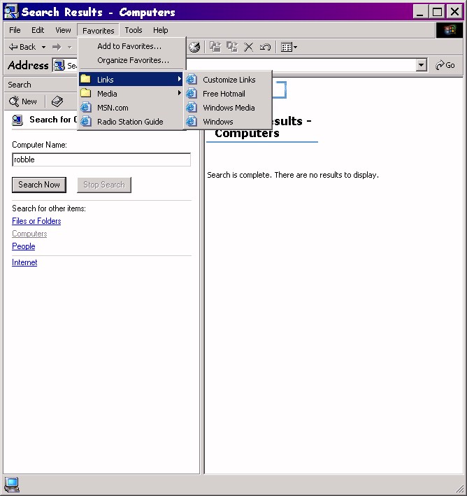The width and height of the screenshot is (467, 496).
Task: Click the Delete X toolbar icon
Action: tap(248, 47)
